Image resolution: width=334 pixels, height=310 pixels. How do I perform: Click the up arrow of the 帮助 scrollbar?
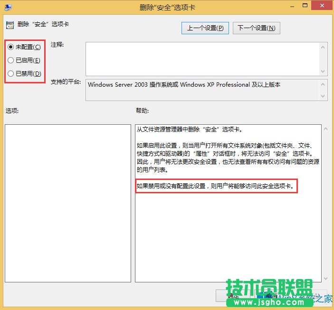[326, 129]
